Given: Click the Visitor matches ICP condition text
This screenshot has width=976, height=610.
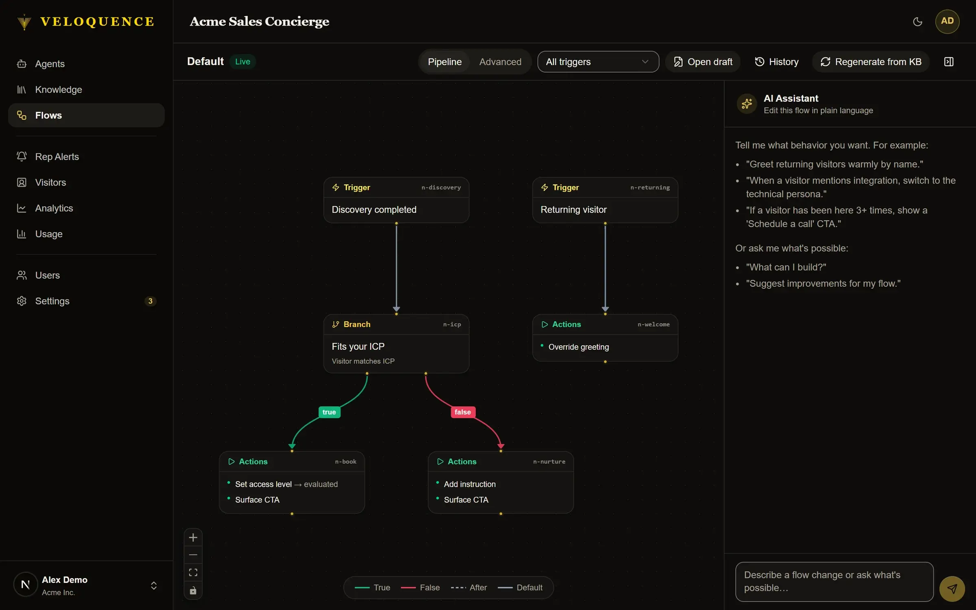Looking at the screenshot, I should 363,361.
